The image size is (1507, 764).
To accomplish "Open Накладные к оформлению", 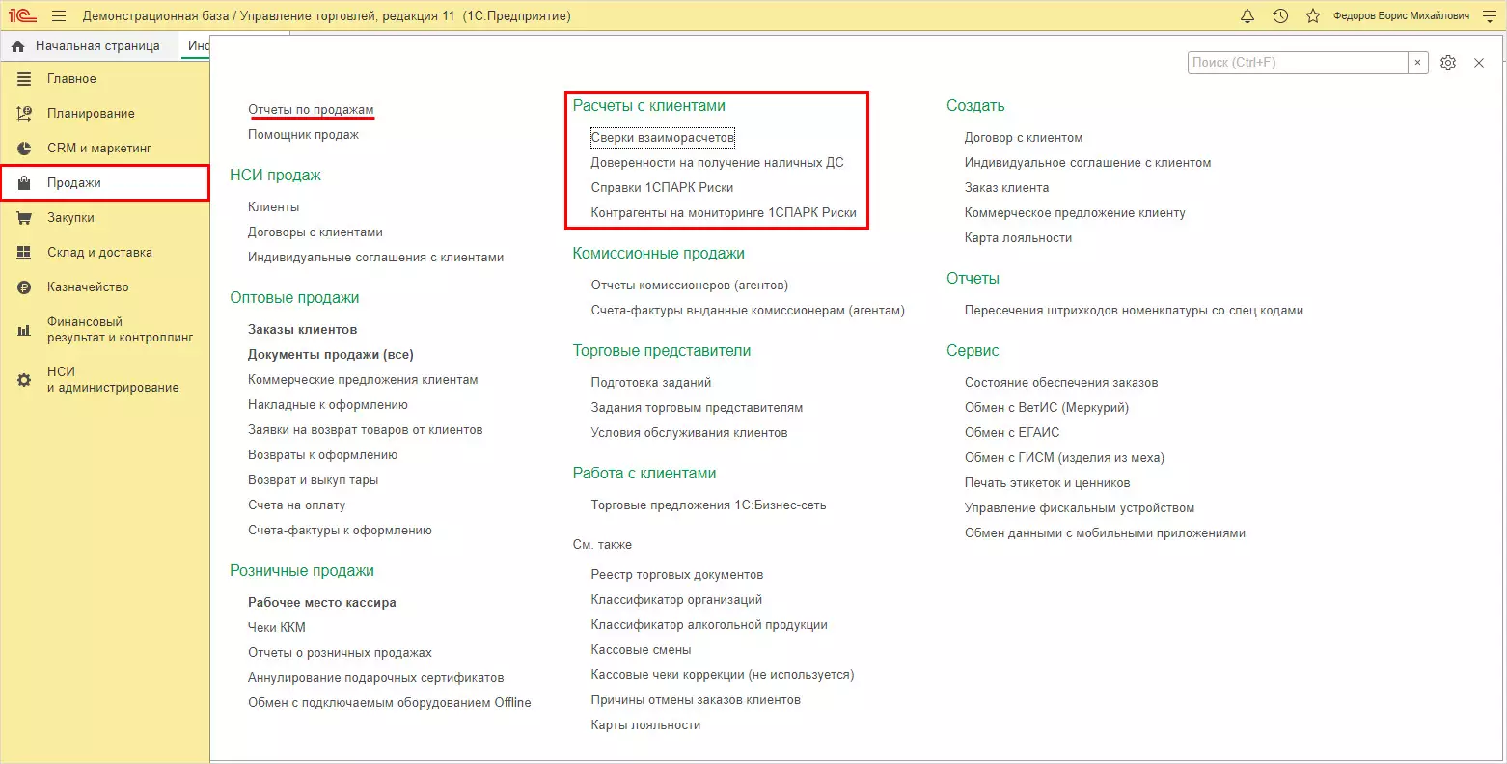I will [x=328, y=405].
